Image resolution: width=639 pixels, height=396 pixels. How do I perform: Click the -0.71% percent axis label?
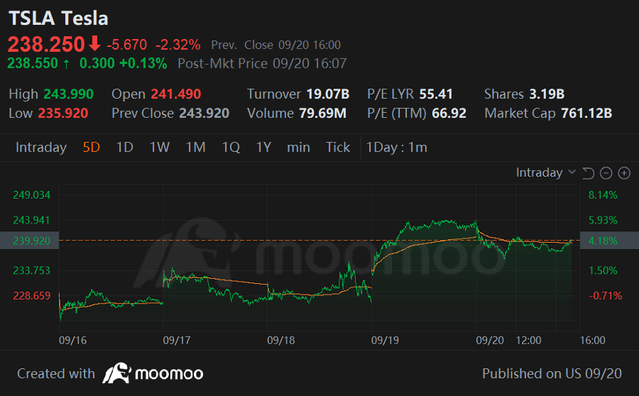pyautogui.click(x=606, y=296)
